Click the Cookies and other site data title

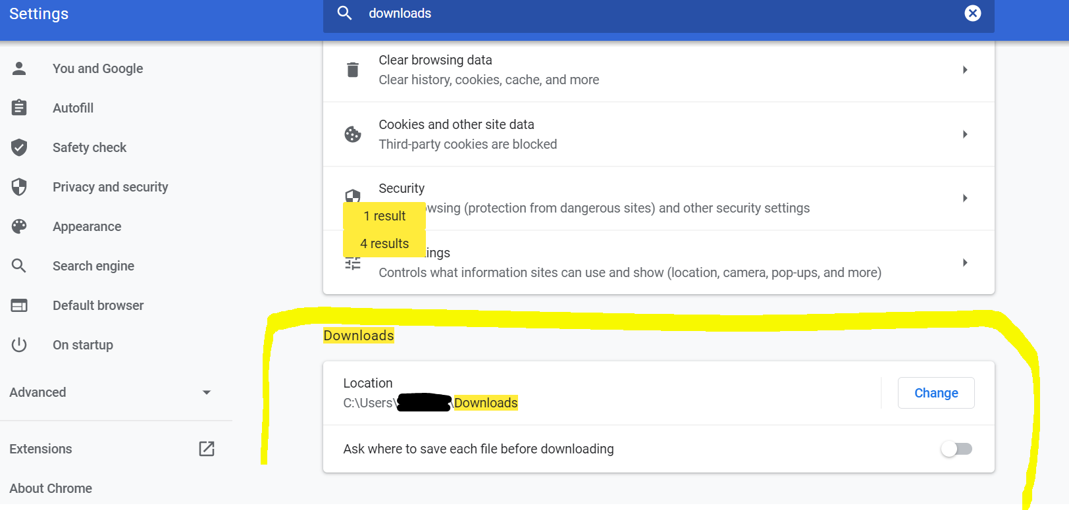click(456, 124)
